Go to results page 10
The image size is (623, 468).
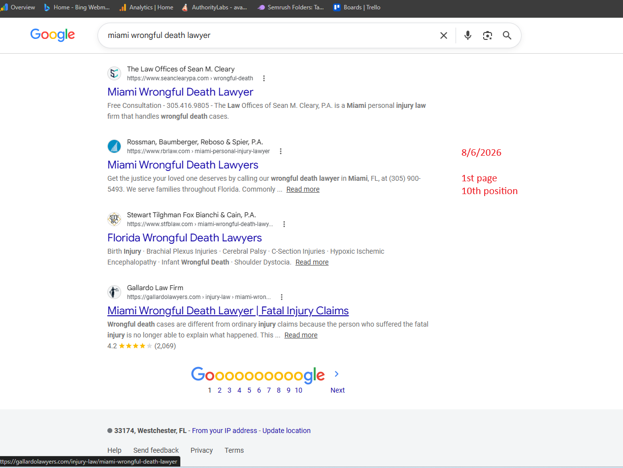tap(298, 390)
